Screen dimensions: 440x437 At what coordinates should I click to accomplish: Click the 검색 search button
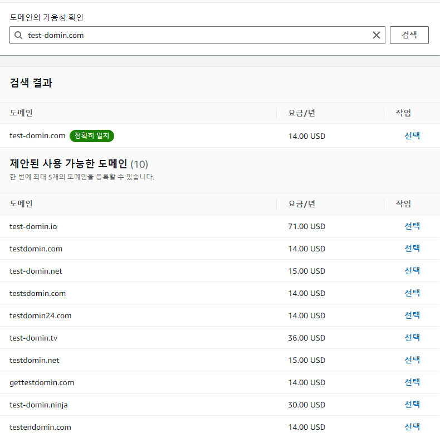(409, 35)
